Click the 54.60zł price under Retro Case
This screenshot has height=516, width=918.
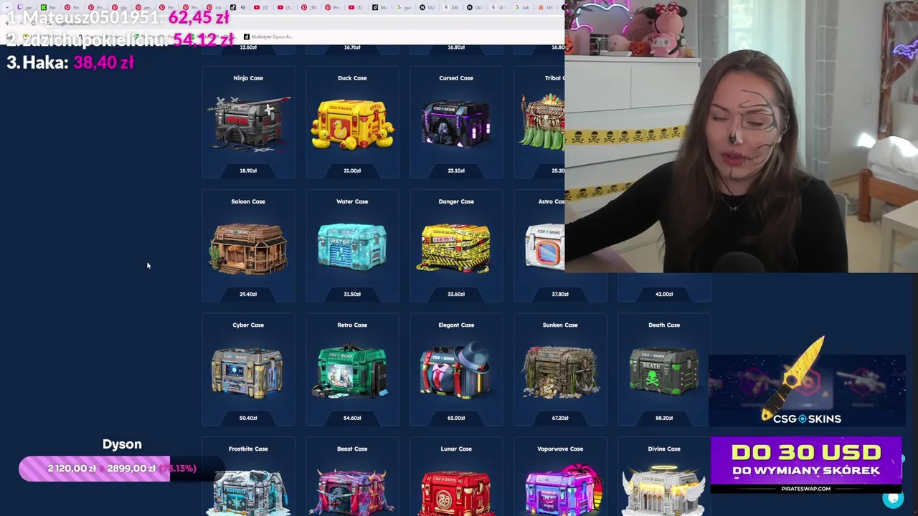tap(352, 418)
